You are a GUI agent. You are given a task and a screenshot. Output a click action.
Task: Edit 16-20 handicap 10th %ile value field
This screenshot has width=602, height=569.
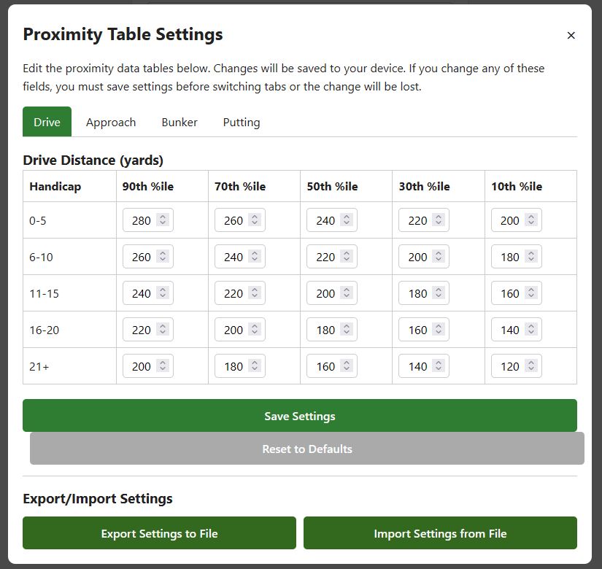point(517,330)
